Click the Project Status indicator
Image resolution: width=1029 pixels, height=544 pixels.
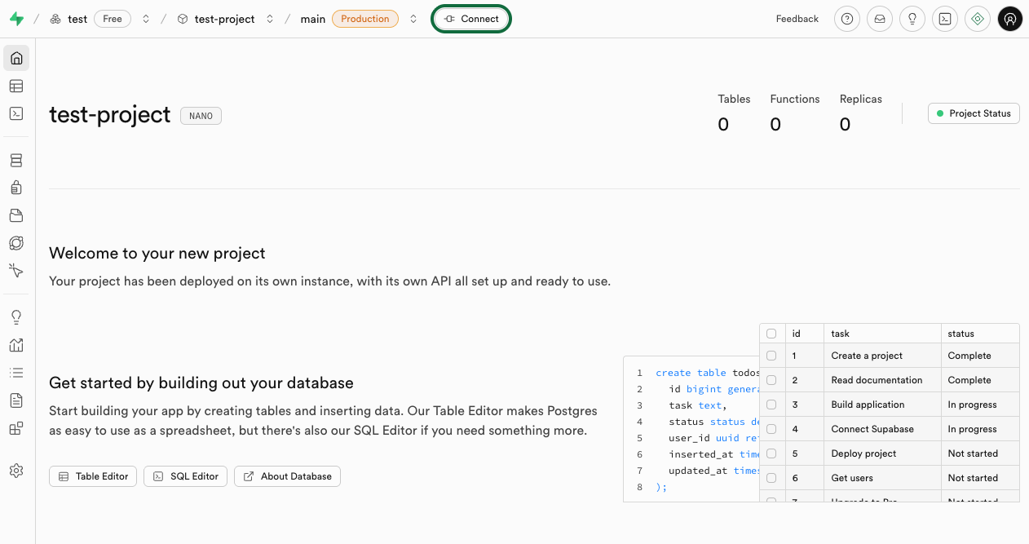[x=974, y=113]
